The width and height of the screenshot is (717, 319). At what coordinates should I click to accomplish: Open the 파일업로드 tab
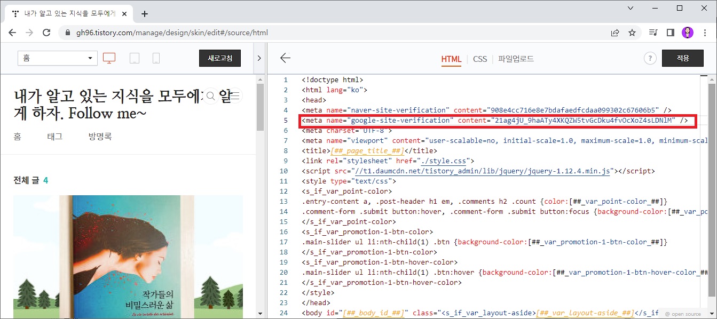[x=516, y=59]
